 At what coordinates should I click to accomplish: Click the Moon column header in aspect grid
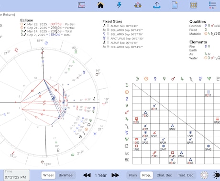[137, 79]
